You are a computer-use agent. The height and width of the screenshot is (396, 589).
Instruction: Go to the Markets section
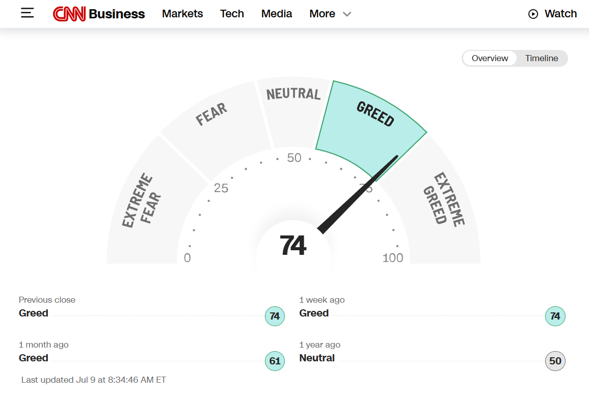(x=182, y=14)
